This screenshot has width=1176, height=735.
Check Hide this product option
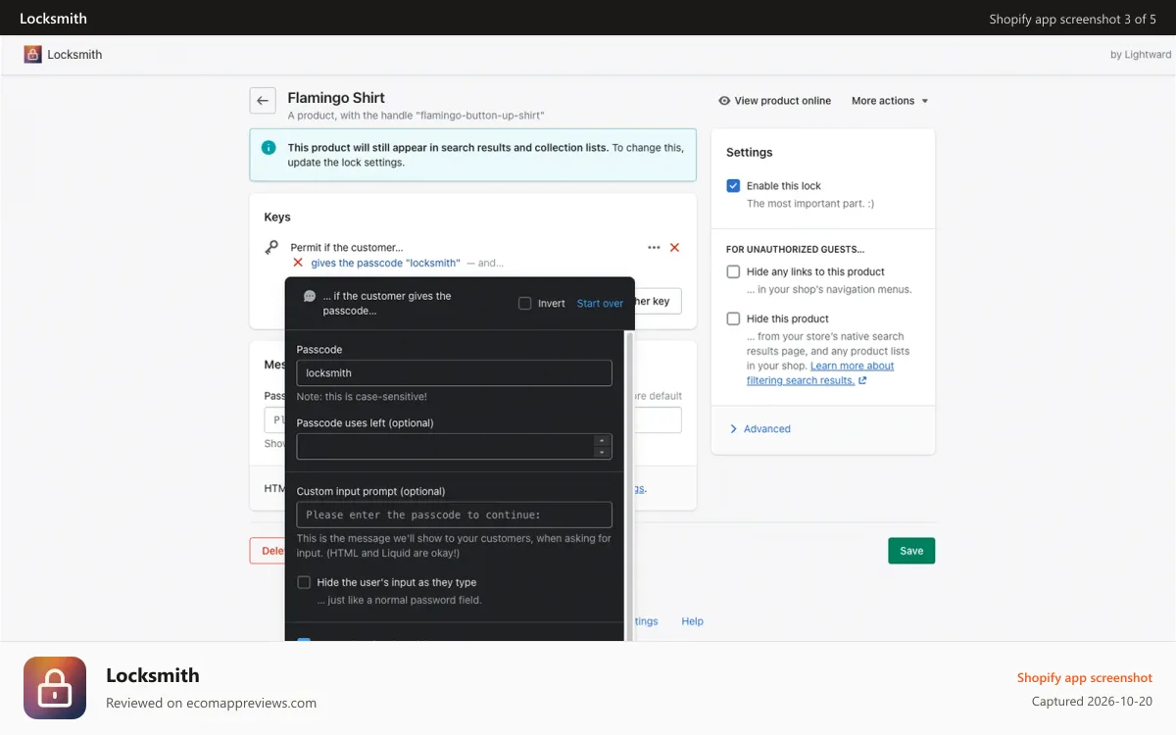pyautogui.click(x=733, y=318)
